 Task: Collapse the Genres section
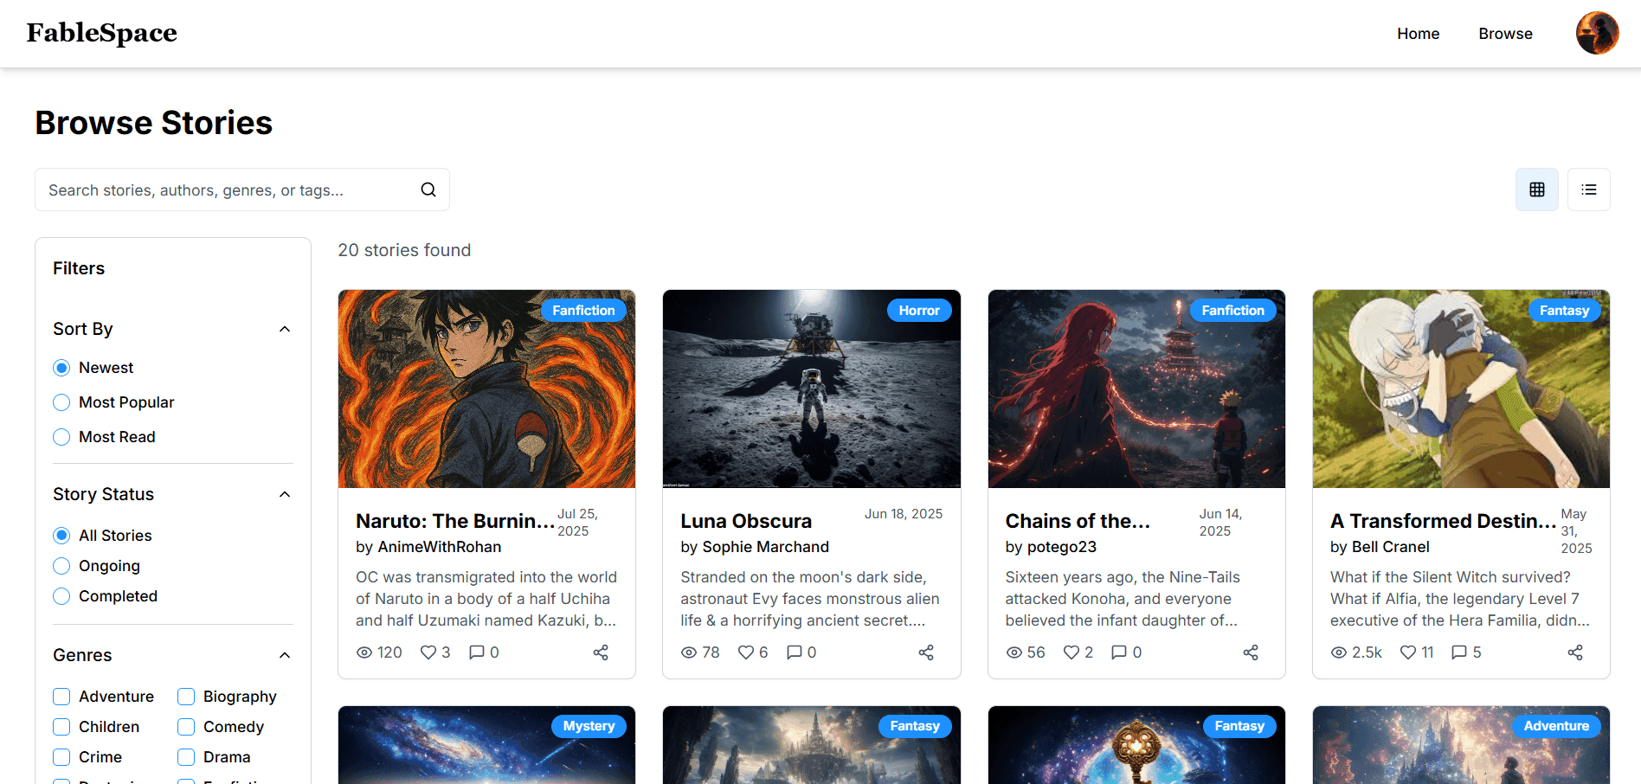[285, 655]
